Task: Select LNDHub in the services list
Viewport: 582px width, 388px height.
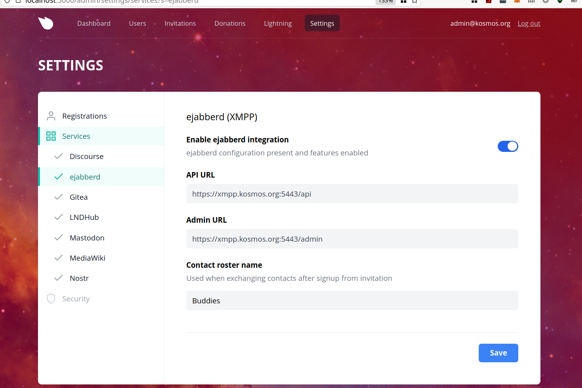Action: tap(84, 217)
